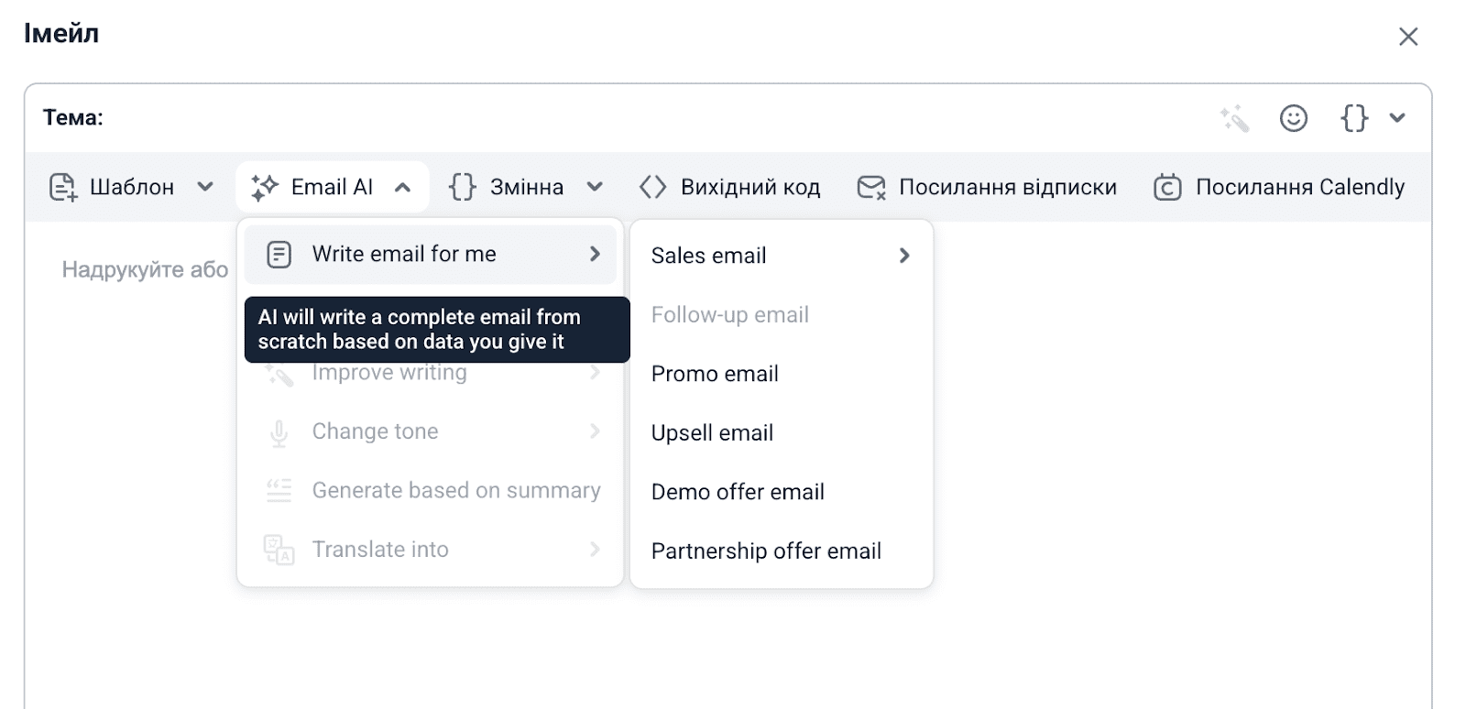Click the emoji picker icon above the toolbar
Image resolution: width=1466 pixels, height=709 pixels.
1292,118
